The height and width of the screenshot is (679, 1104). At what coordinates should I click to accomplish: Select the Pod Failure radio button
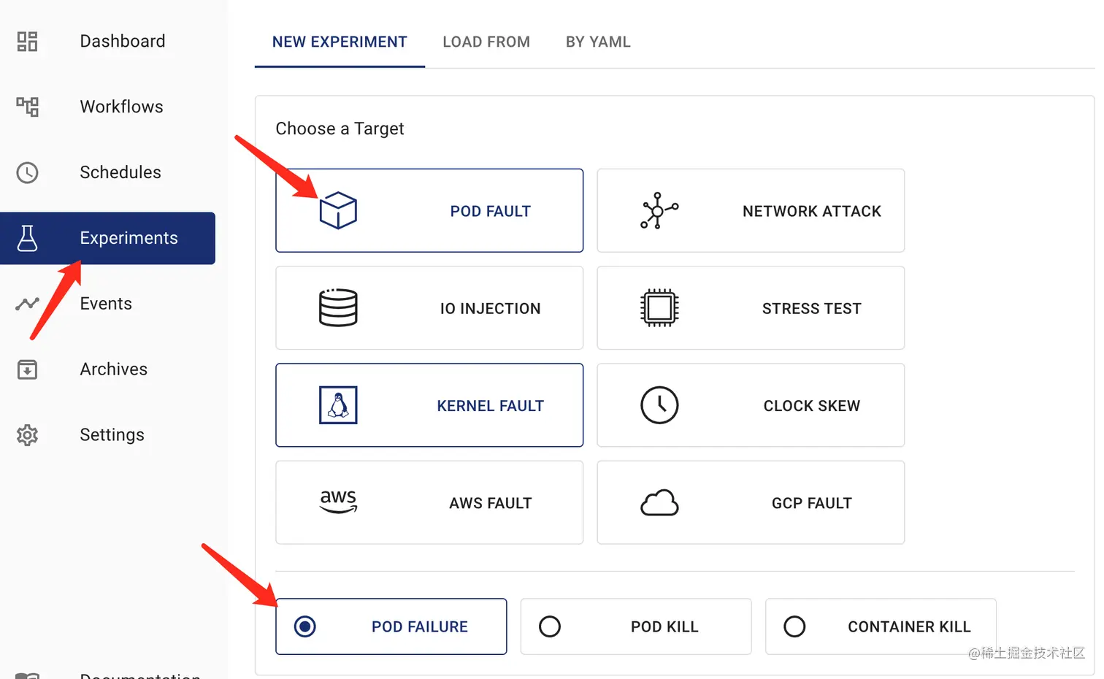coord(305,626)
